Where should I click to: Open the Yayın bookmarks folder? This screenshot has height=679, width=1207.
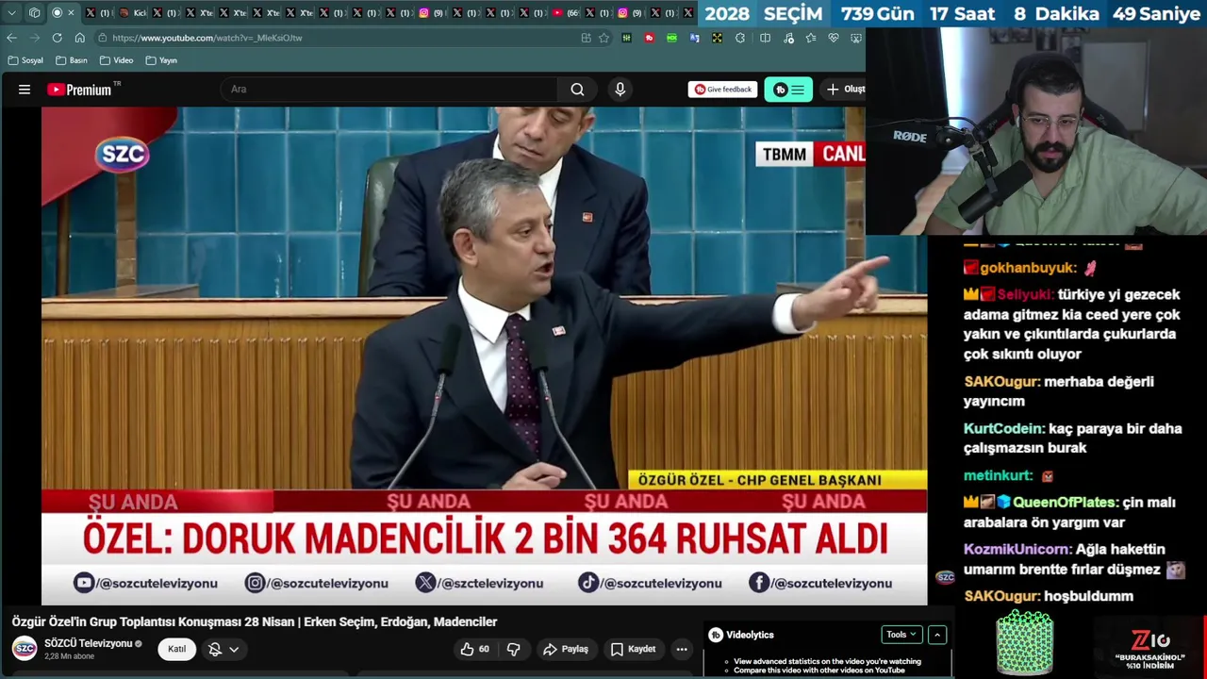coord(161,60)
